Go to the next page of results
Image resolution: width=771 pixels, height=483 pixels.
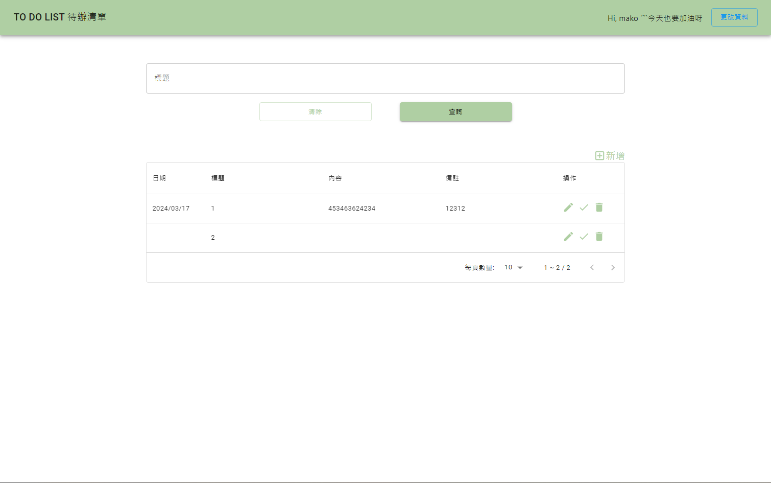click(613, 267)
